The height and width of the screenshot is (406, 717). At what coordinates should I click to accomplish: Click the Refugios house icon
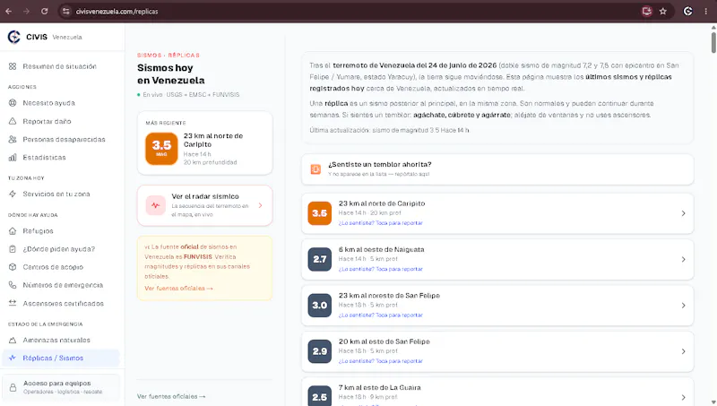tap(13, 231)
